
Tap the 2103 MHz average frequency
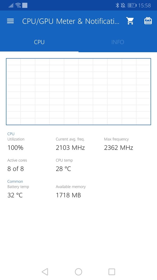tap(70, 148)
